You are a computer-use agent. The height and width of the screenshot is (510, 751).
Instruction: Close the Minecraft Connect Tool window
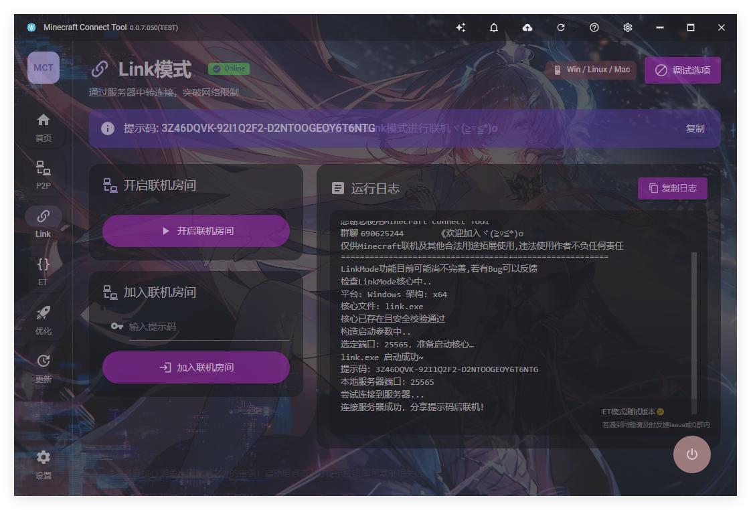pos(722,27)
